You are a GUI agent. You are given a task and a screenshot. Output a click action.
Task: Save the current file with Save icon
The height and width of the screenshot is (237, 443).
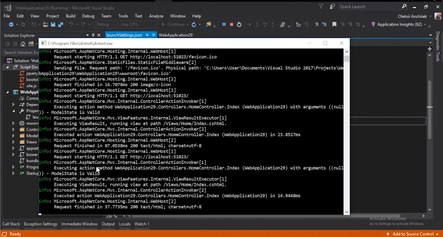click(53, 25)
